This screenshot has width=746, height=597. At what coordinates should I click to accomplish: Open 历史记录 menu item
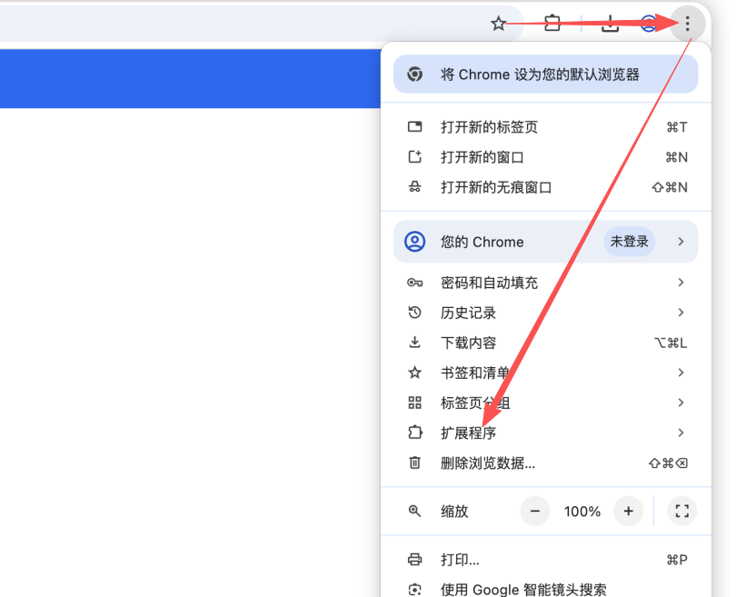(x=546, y=313)
